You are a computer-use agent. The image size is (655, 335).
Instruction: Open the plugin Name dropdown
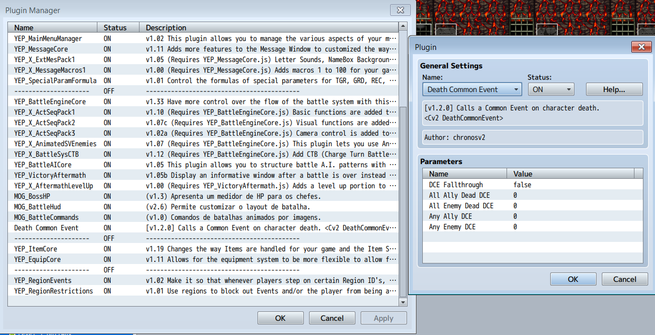[x=472, y=89]
